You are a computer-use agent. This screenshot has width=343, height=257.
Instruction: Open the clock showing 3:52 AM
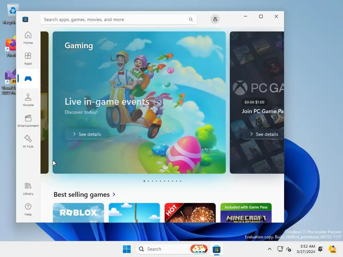[306, 249]
